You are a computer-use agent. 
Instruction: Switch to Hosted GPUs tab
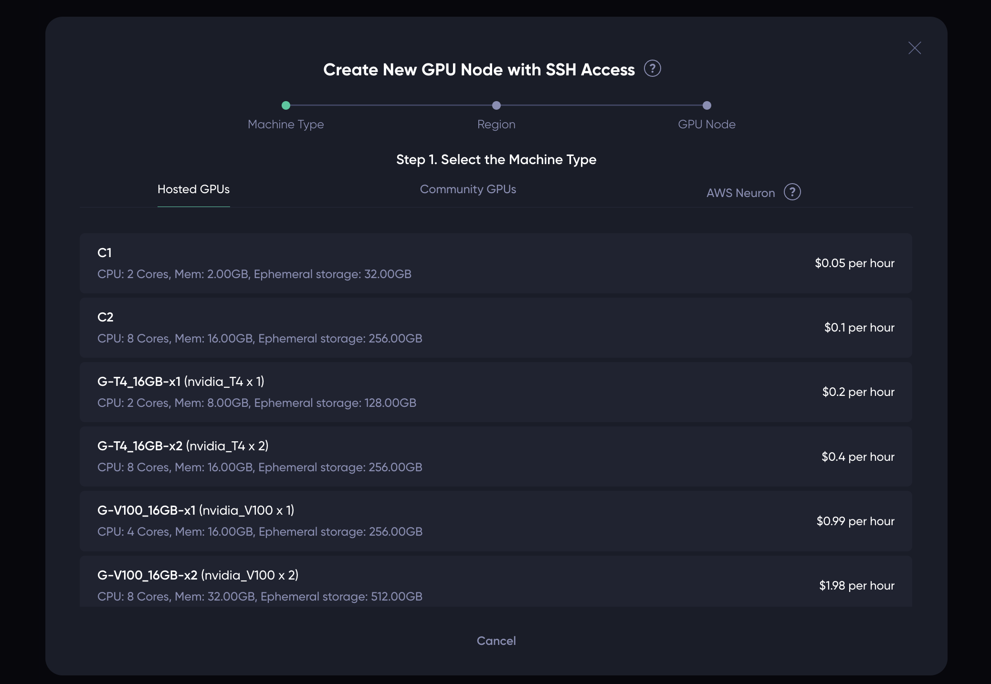point(193,189)
